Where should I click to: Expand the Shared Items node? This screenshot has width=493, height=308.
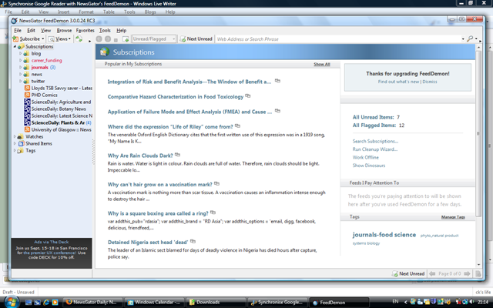(x=15, y=143)
